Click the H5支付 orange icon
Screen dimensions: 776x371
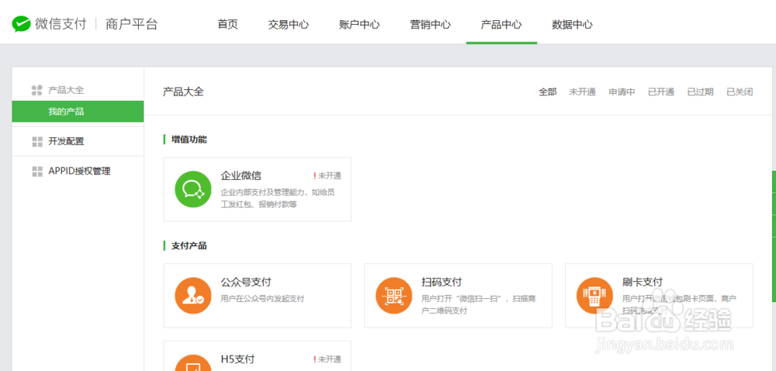(193, 363)
